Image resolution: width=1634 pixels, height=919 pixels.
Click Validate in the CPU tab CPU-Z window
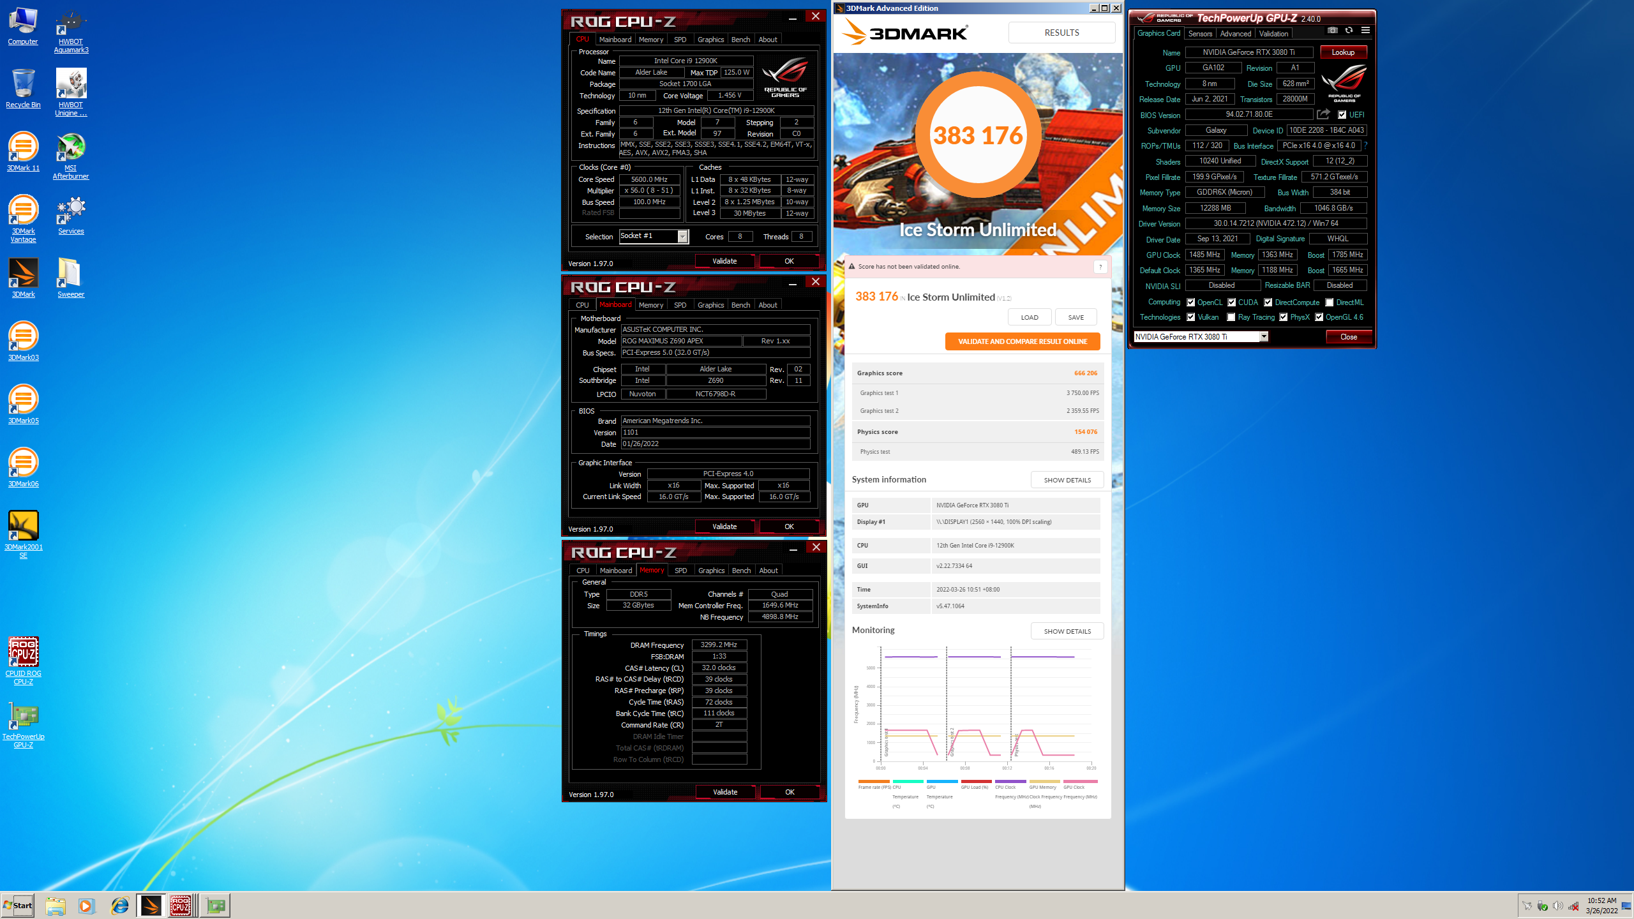tap(724, 261)
